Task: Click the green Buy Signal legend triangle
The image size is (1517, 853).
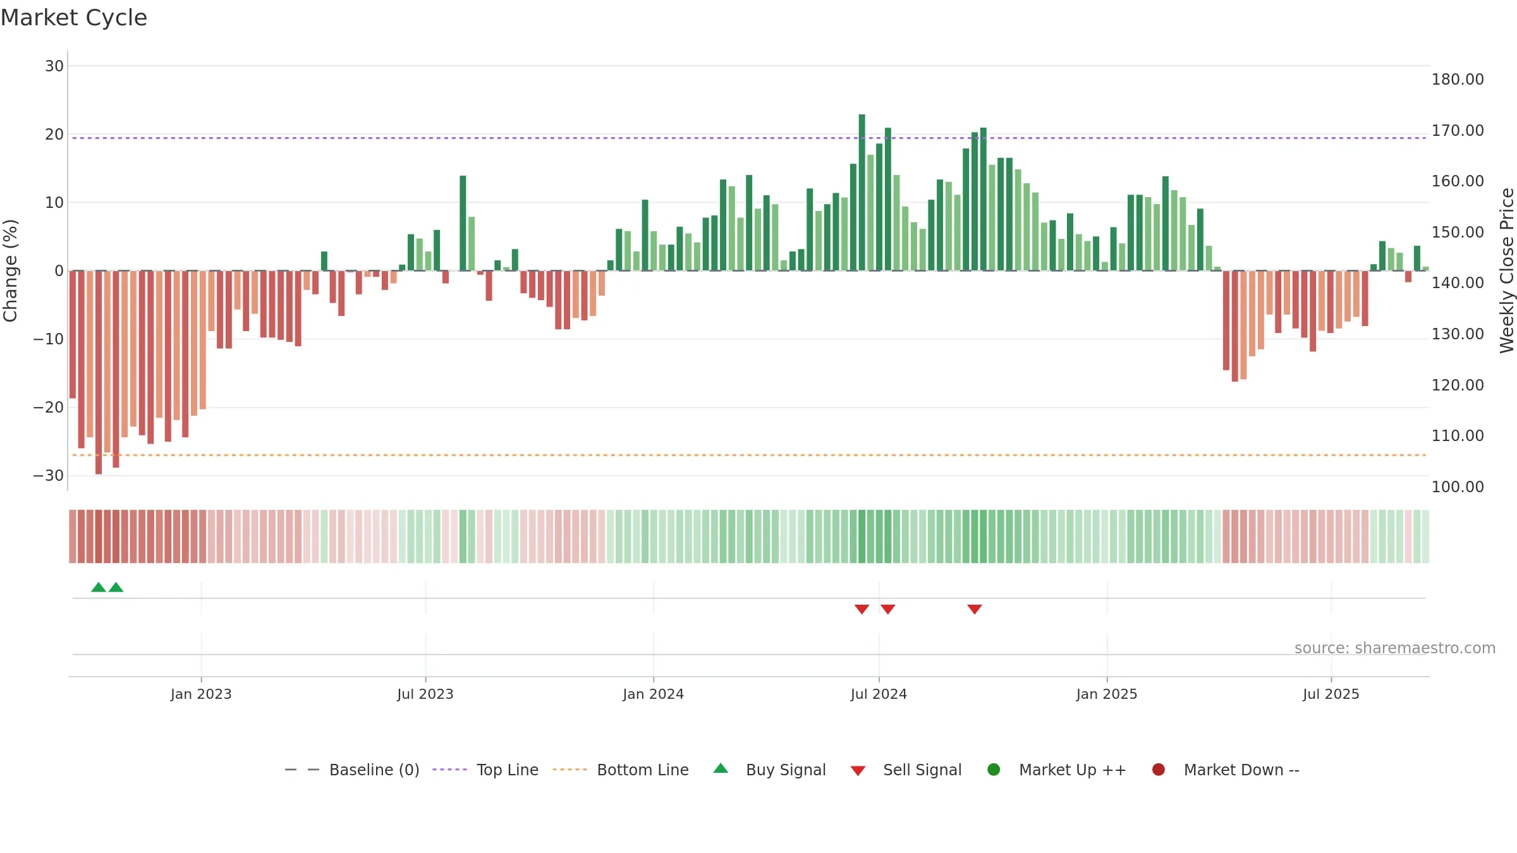Action: (x=721, y=768)
